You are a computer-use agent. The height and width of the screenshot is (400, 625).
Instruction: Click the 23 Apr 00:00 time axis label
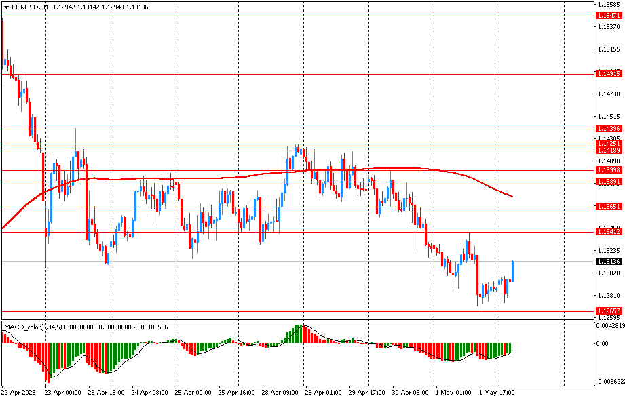(x=62, y=392)
